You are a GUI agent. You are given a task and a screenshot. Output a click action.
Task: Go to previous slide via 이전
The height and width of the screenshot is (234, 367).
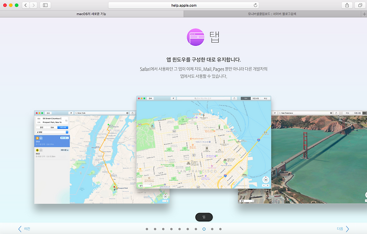pos(24,229)
